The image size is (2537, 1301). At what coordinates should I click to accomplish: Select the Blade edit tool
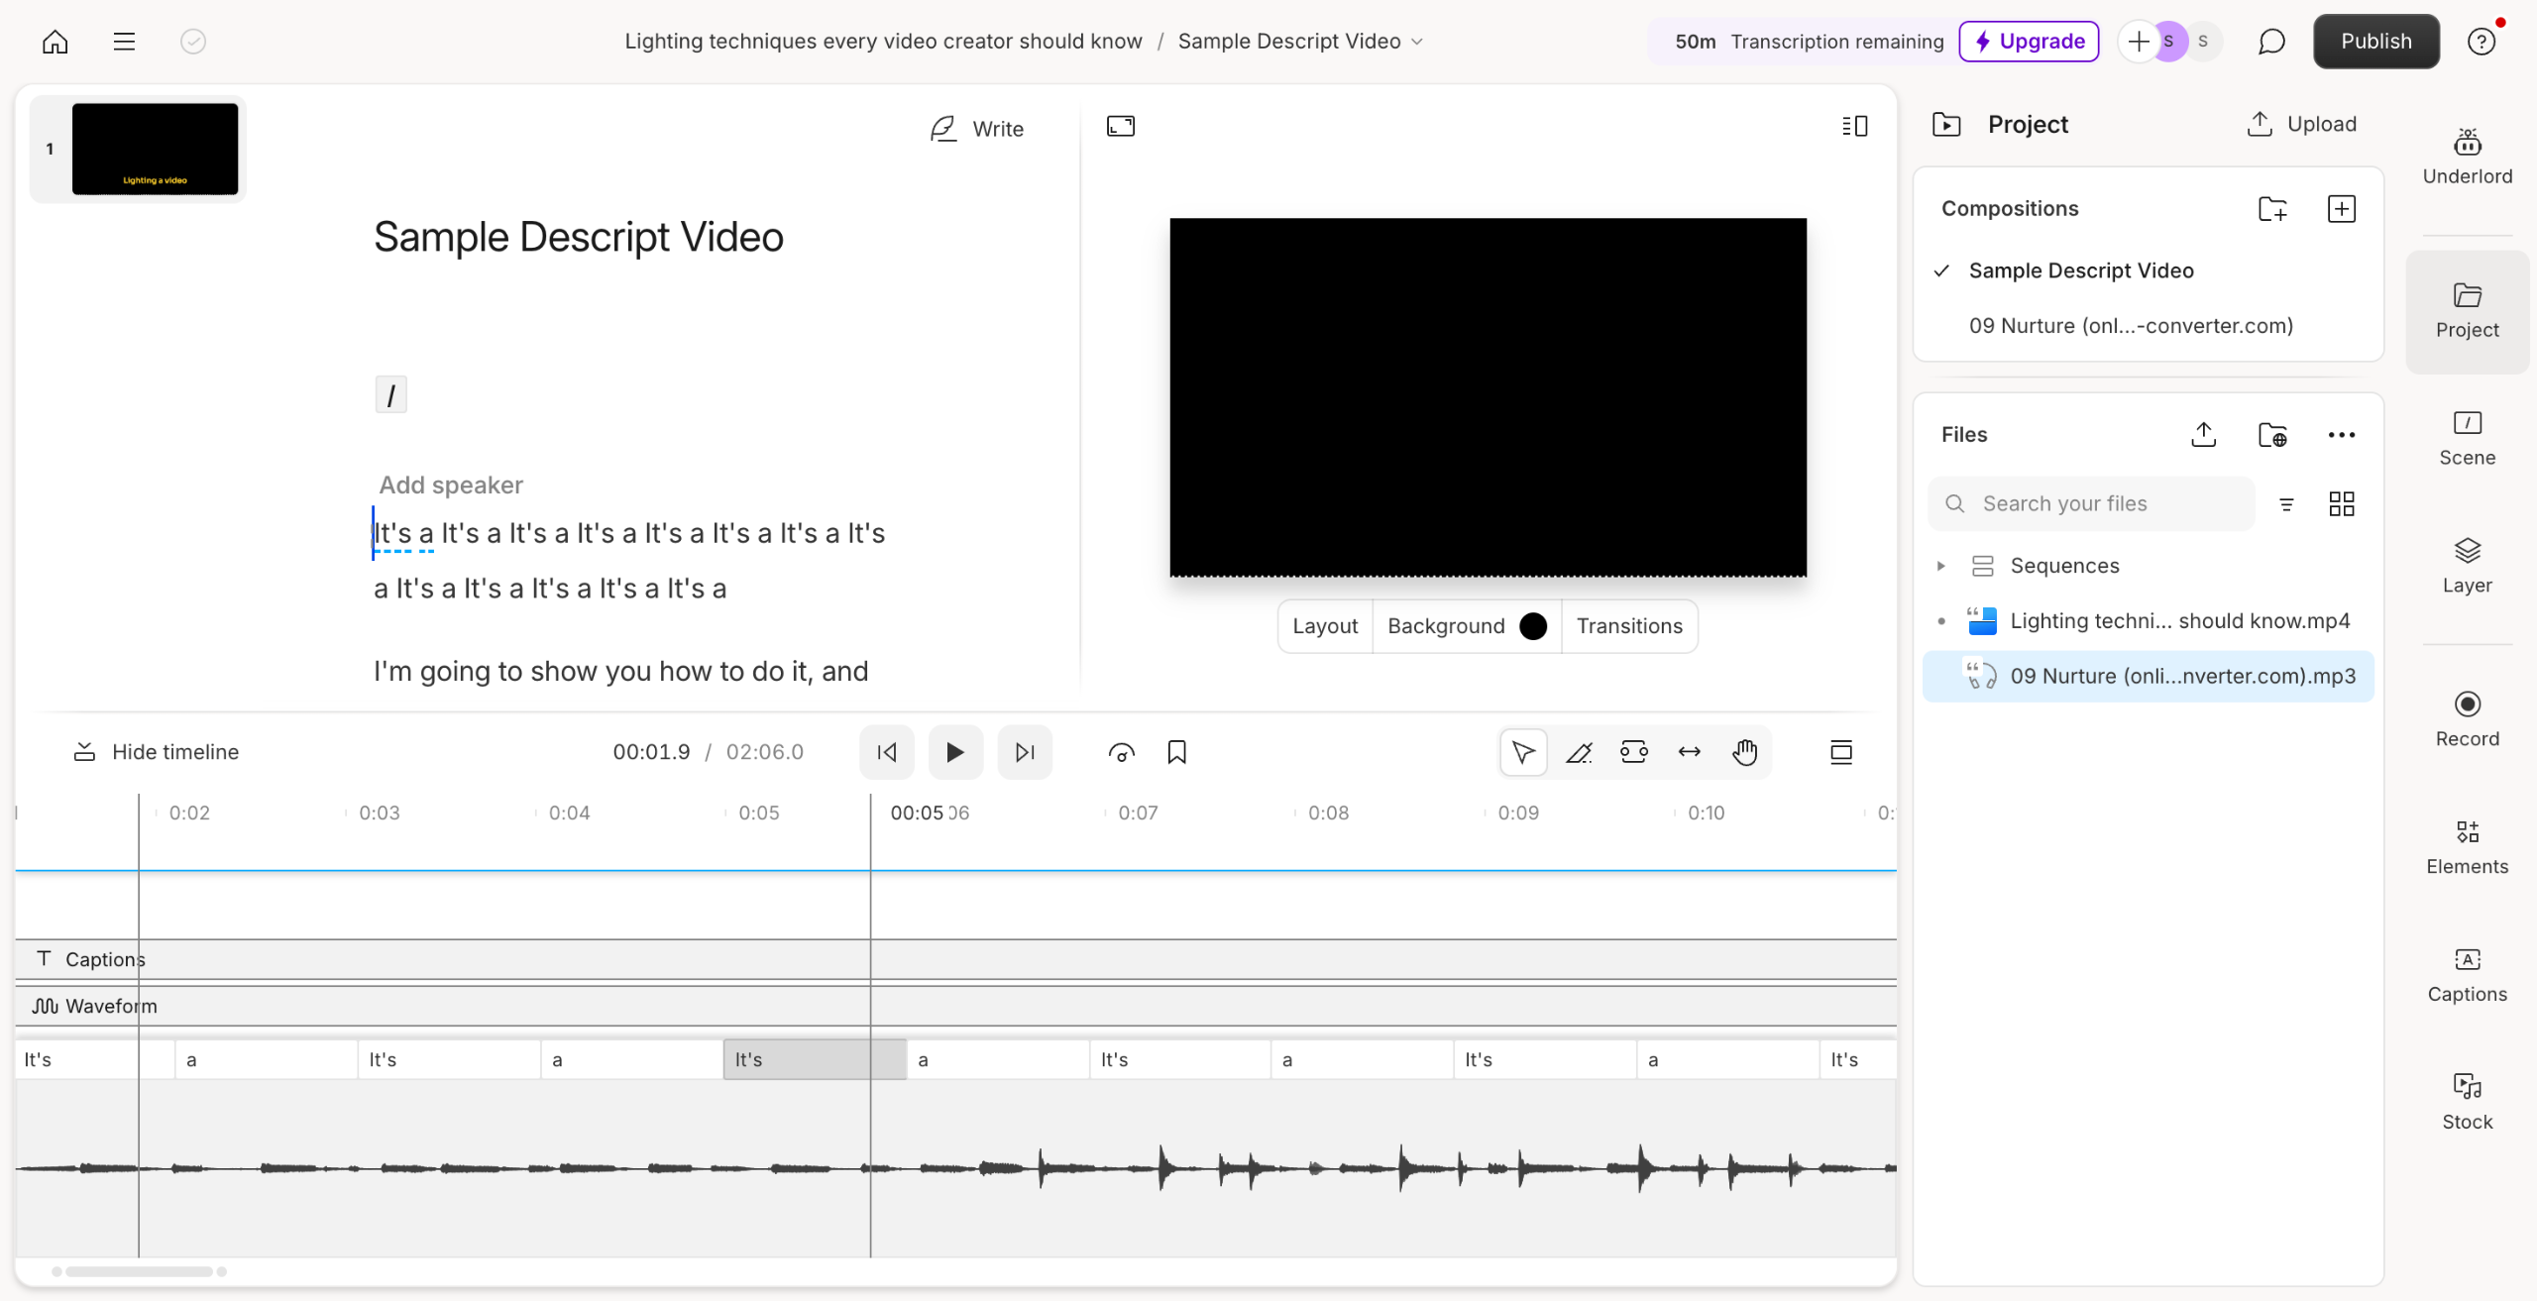[x=1579, y=753]
